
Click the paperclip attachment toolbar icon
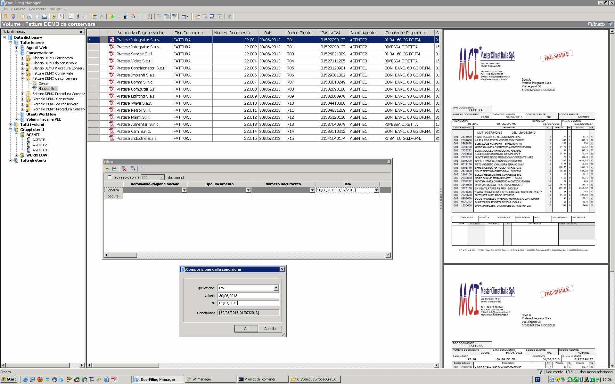[x=78, y=16]
